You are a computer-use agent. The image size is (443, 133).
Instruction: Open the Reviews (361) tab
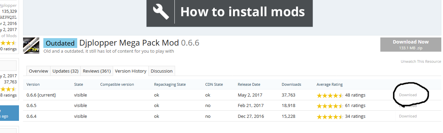[x=97, y=71]
